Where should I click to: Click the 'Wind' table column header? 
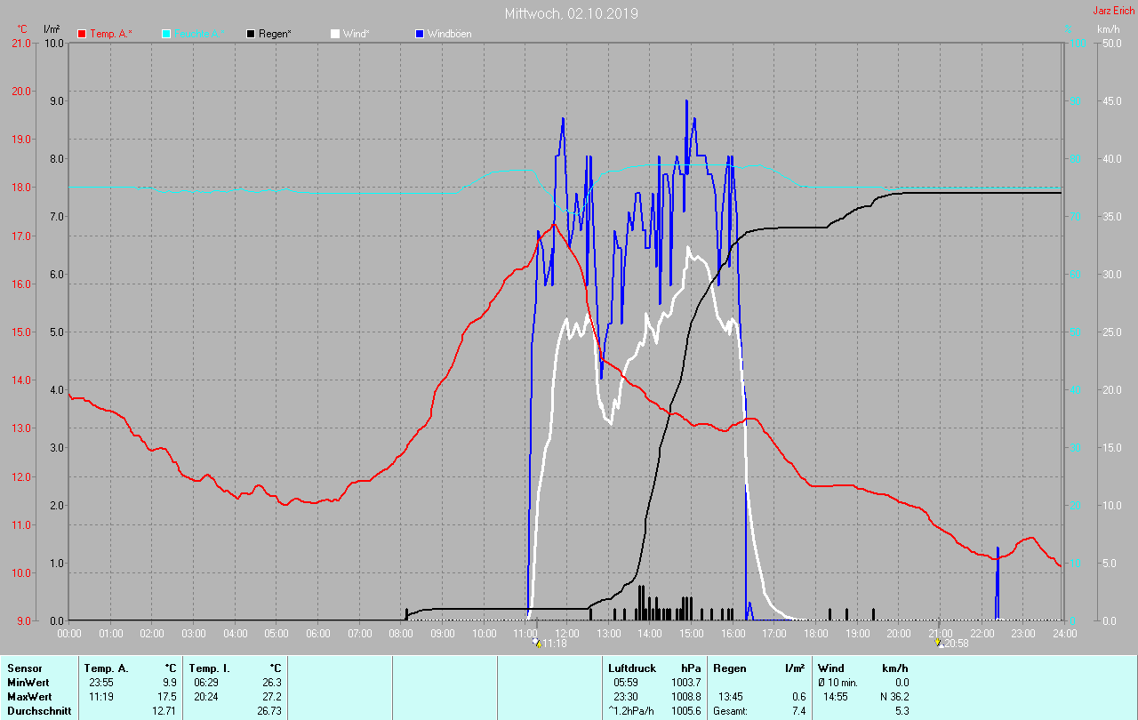coord(831,668)
